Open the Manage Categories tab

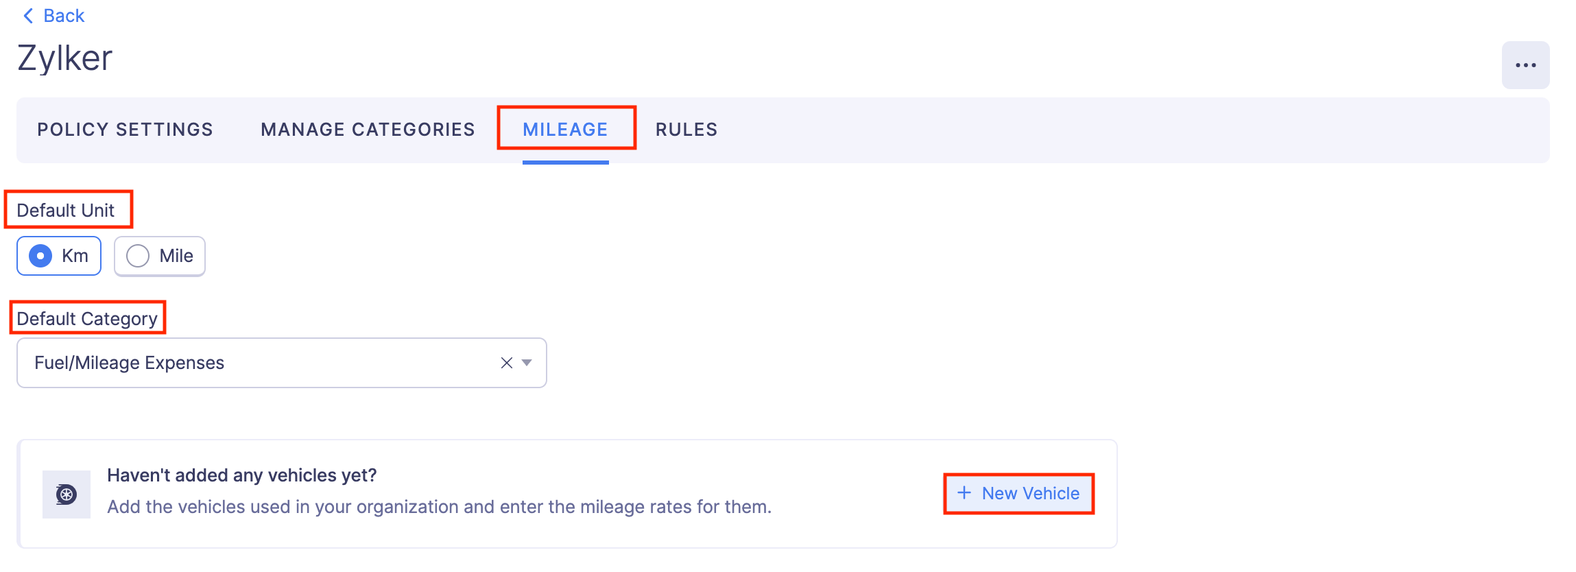(x=367, y=129)
